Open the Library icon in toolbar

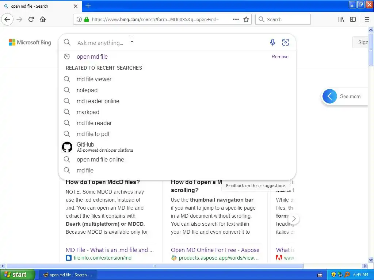point(341,19)
